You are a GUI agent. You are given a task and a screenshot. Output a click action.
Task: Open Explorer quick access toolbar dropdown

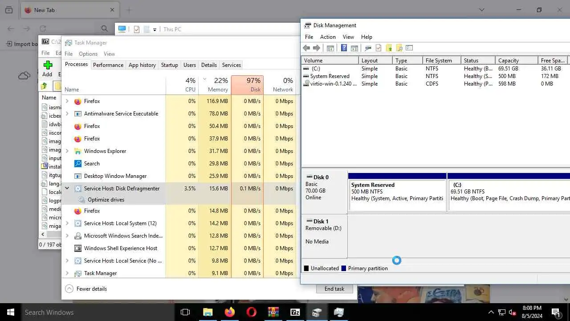(x=155, y=29)
